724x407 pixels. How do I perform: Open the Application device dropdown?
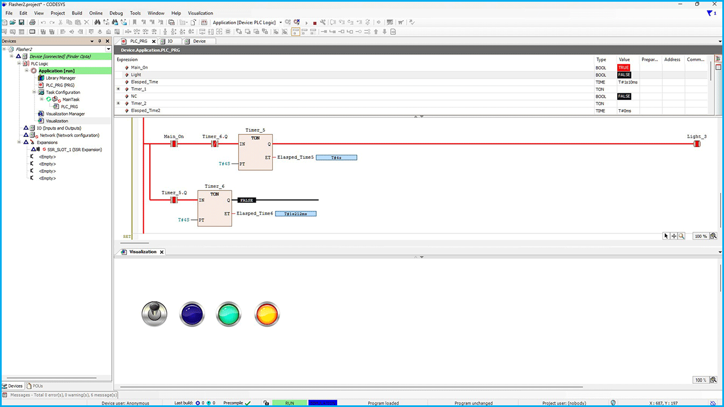click(281, 23)
